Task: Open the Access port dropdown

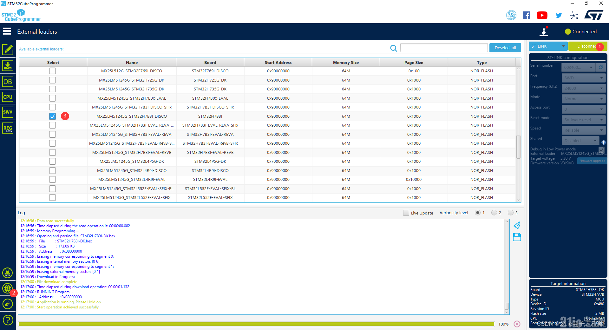Action: click(584, 109)
